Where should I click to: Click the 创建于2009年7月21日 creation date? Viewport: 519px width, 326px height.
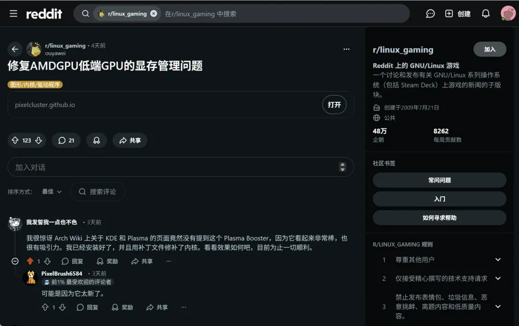pyautogui.click(x=411, y=108)
